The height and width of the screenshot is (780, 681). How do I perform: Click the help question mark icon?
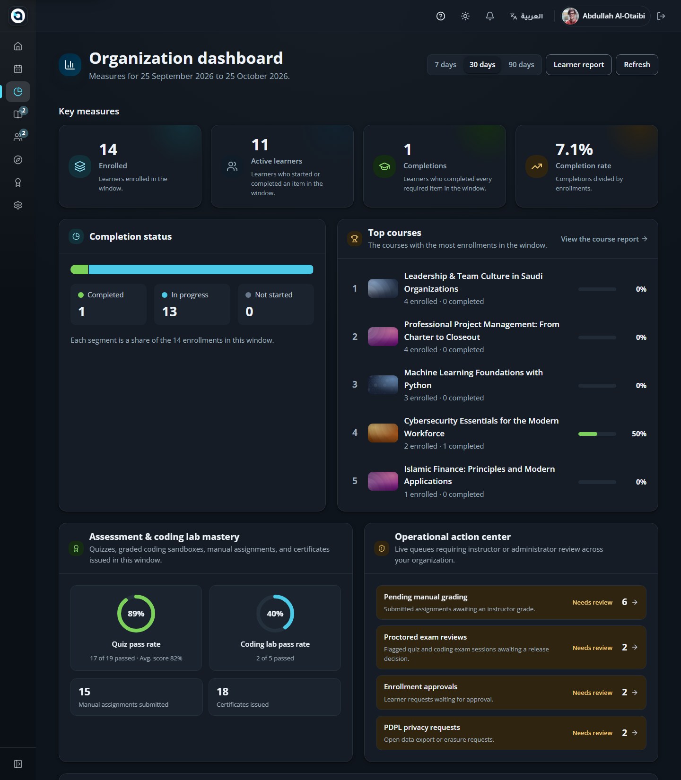[441, 16]
